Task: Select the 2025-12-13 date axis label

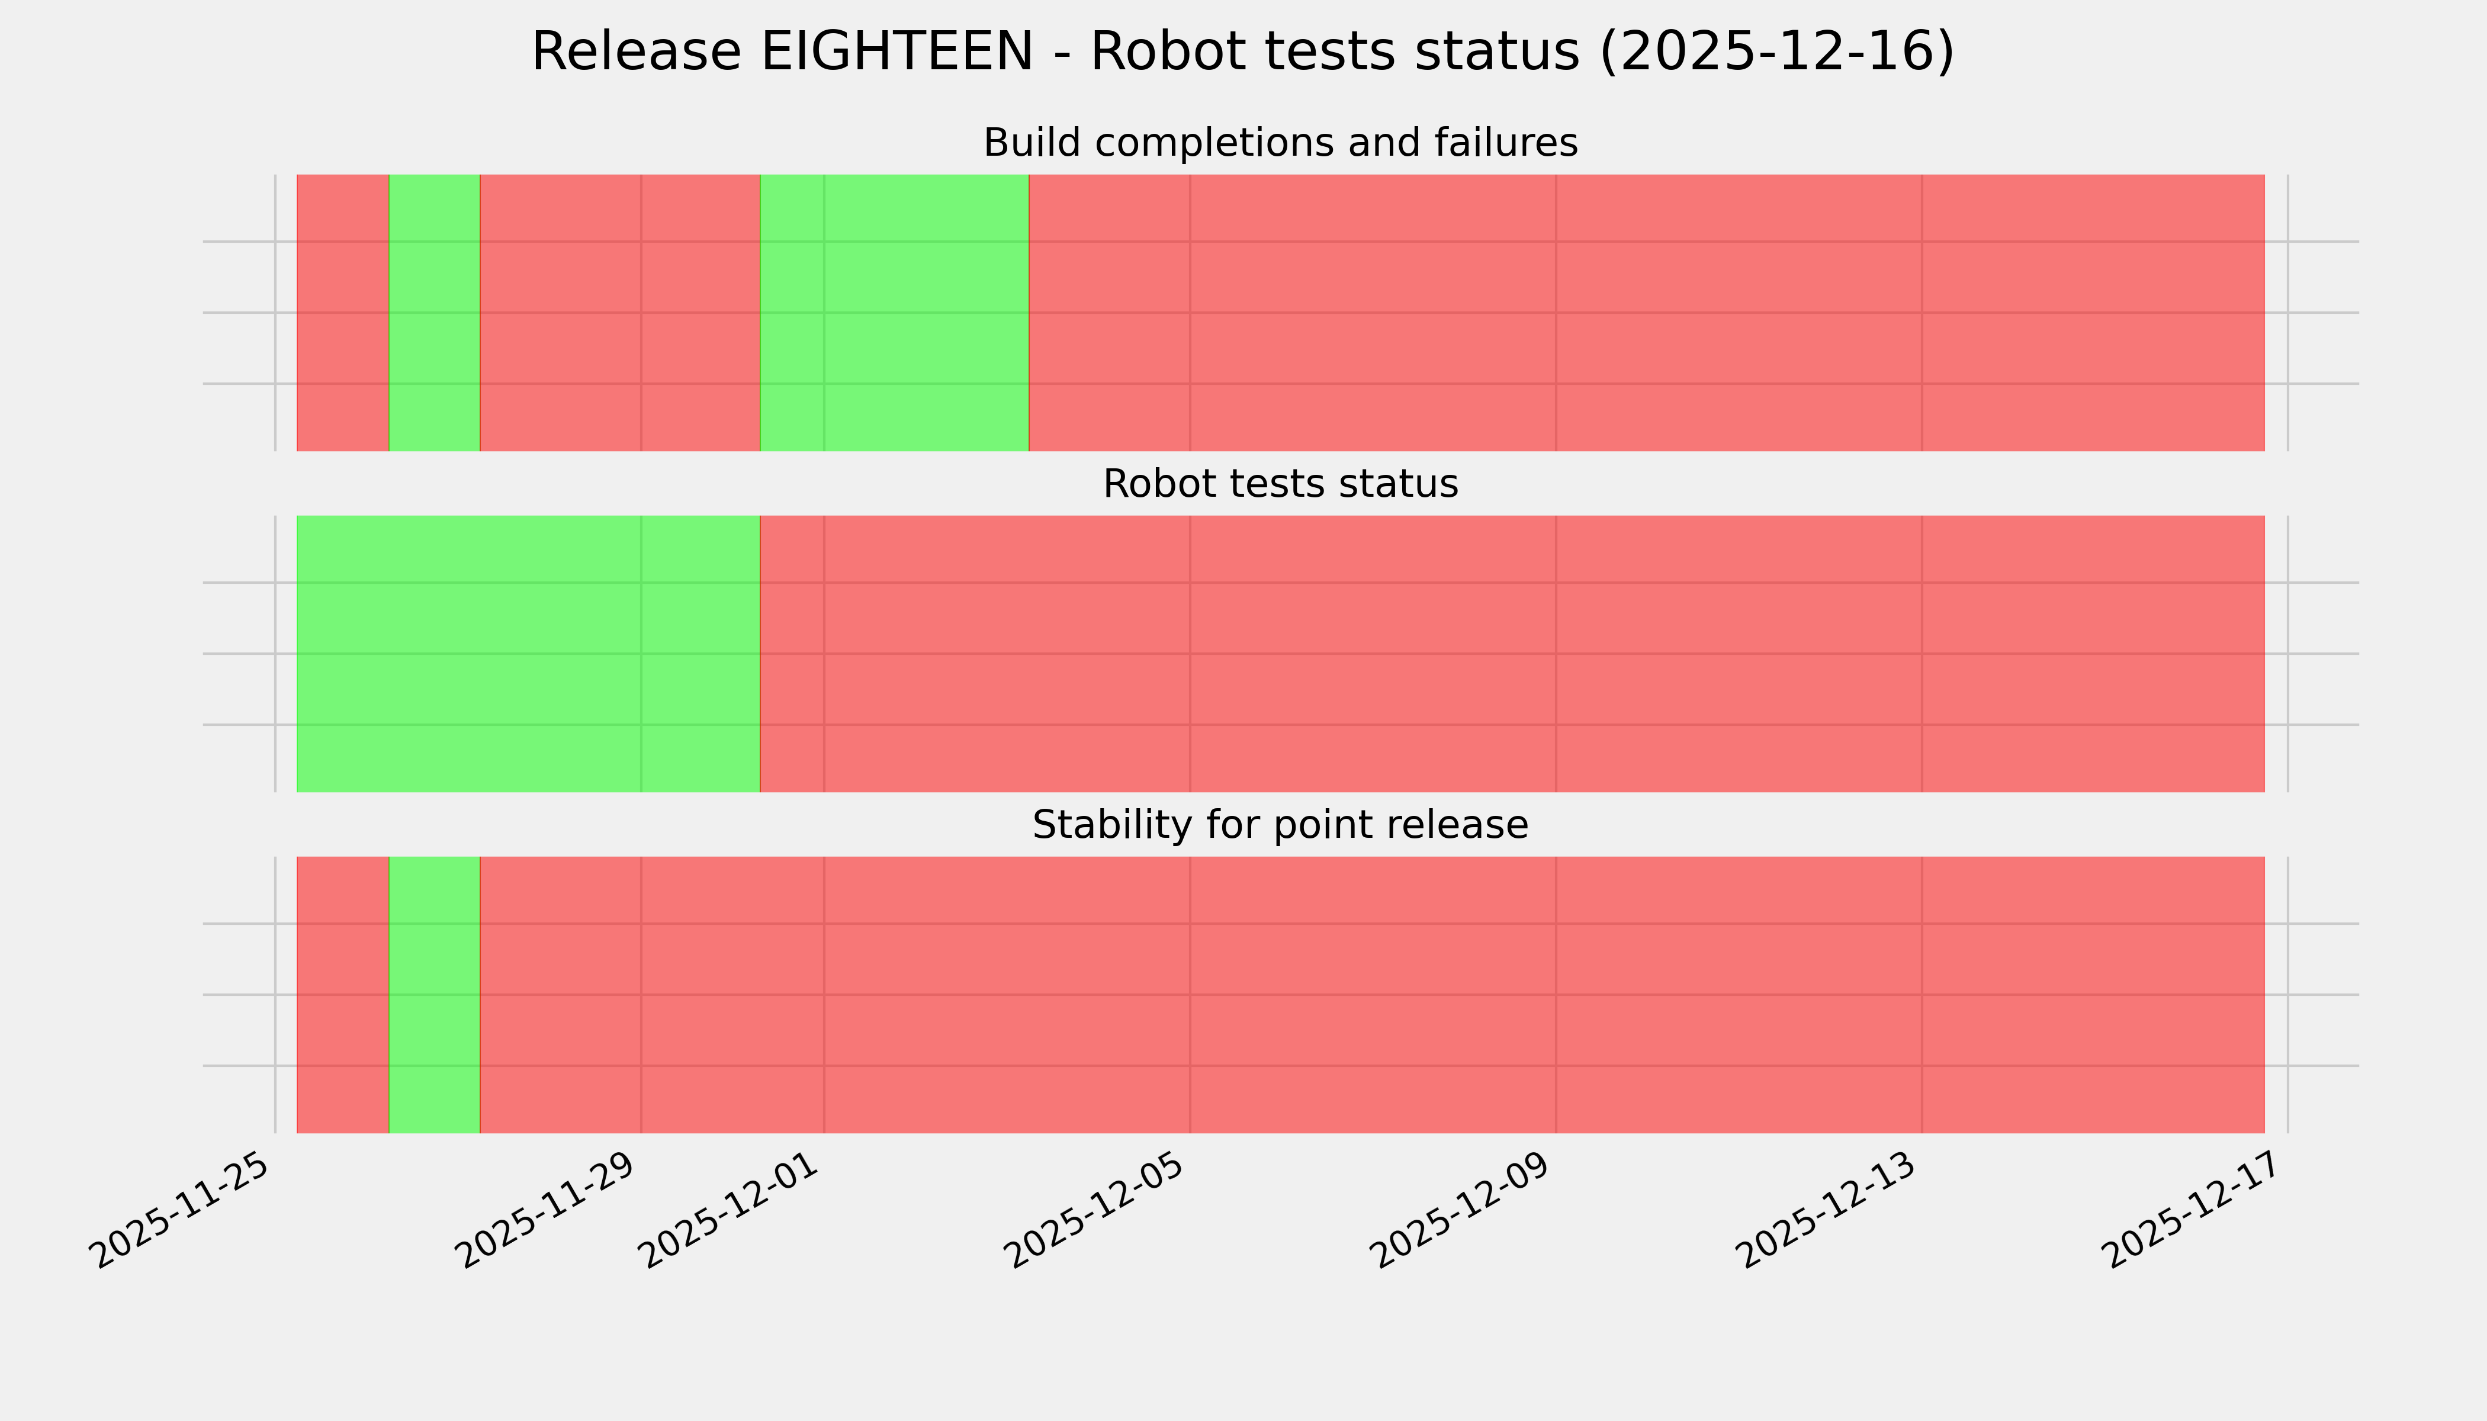Action: [1828, 1210]
